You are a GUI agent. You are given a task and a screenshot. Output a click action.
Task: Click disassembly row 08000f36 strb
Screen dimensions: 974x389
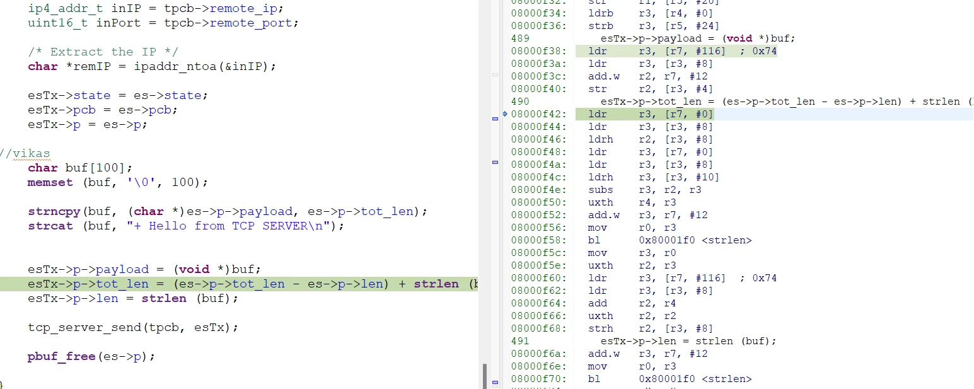click(x=616, y=26)
